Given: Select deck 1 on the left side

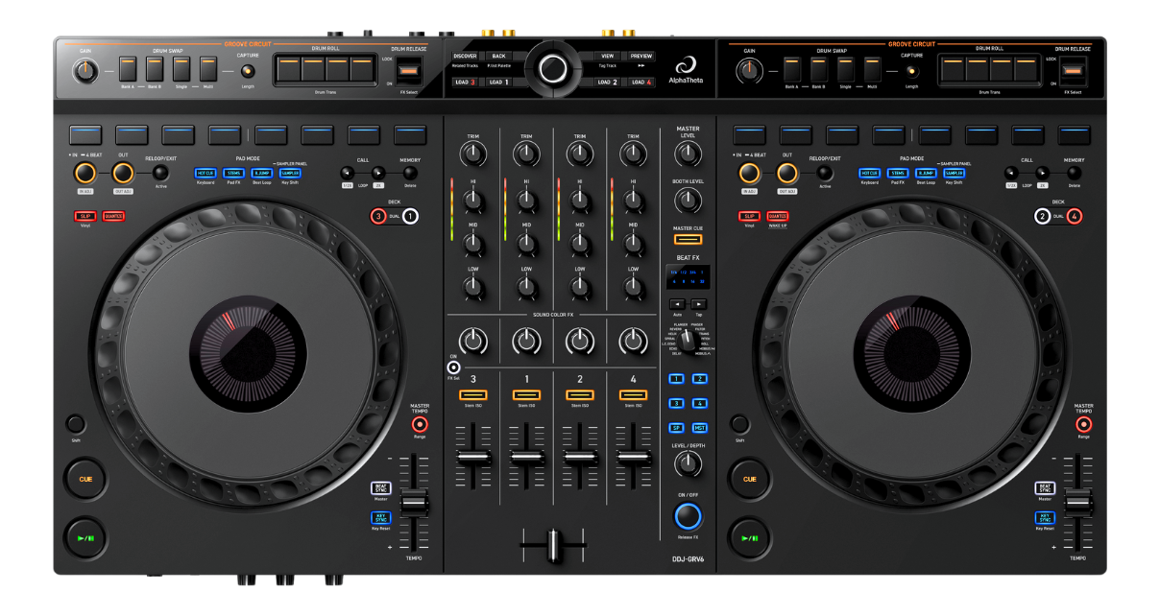Looking at the screenshot, I should (x=410, y=217).
